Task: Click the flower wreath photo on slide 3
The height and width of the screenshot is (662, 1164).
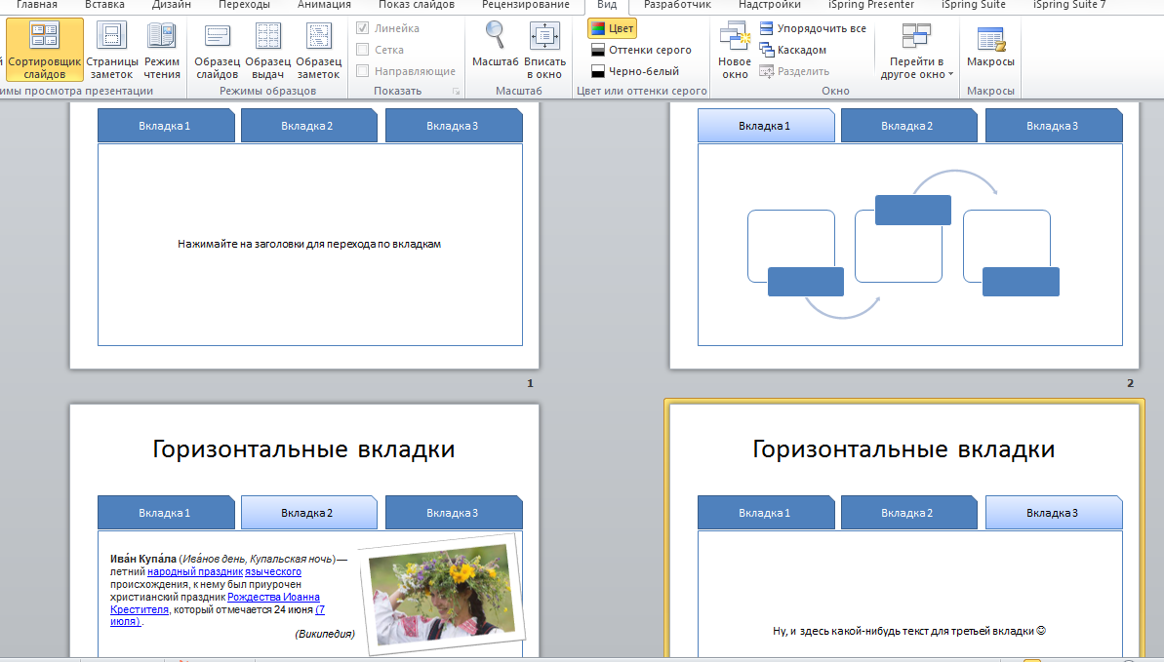Action: pos(442,595)
